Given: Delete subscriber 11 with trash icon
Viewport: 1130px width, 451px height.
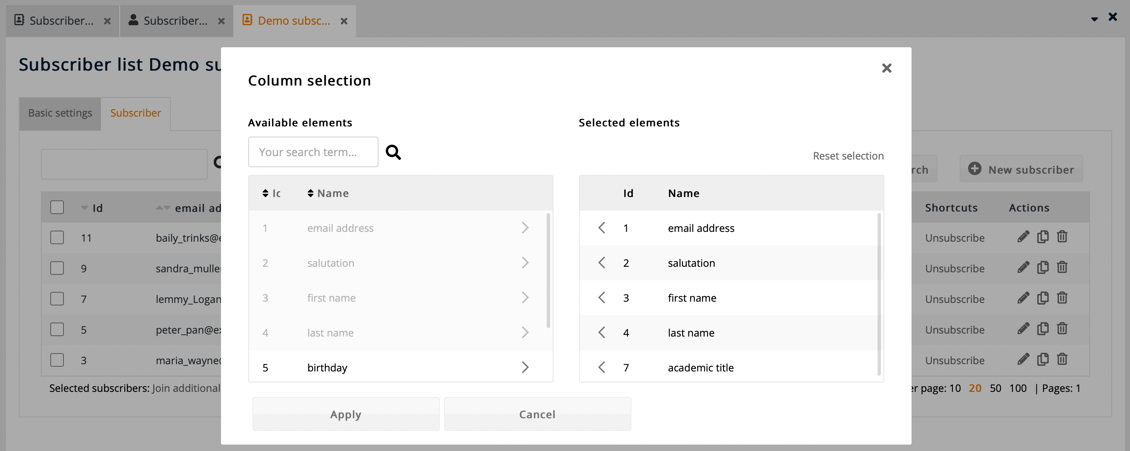Looking at the screenshot, I should (1062, 237).
